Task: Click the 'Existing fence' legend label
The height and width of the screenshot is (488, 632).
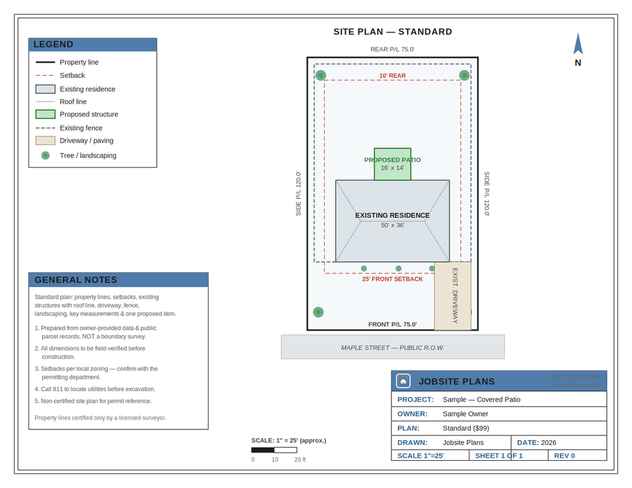Action: point(81,128)
